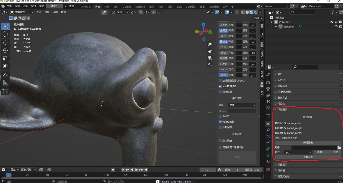Select the Select Box tool
This screenshot has height=183, width=343.
coord(5,26)
